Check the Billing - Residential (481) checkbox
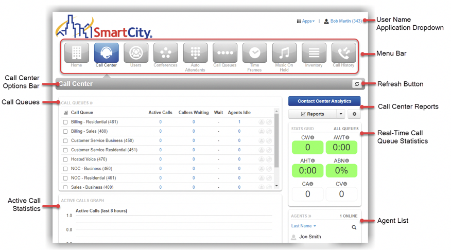451x250 pixels. (65, 122)
